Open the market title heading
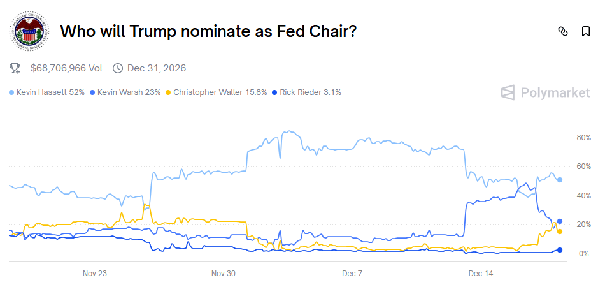 click(208, 31)
